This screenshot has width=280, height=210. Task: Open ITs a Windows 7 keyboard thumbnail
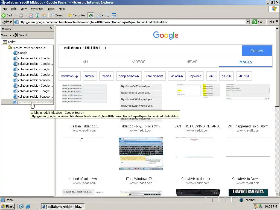pos(141,153)
